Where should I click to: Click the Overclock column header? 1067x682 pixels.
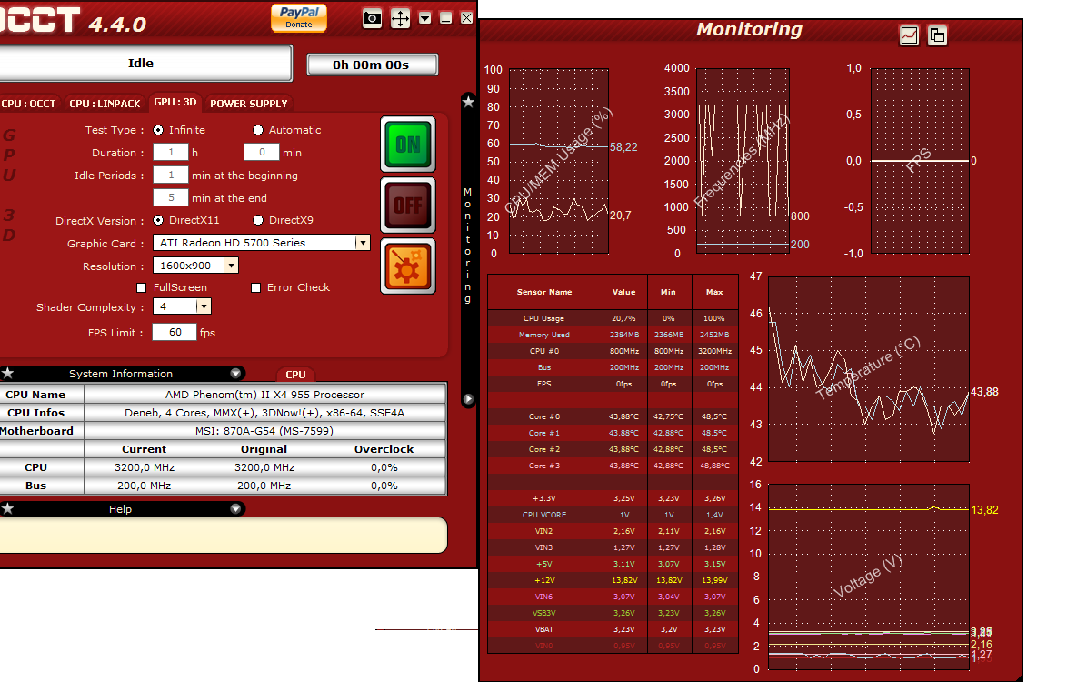click(384, 449)
